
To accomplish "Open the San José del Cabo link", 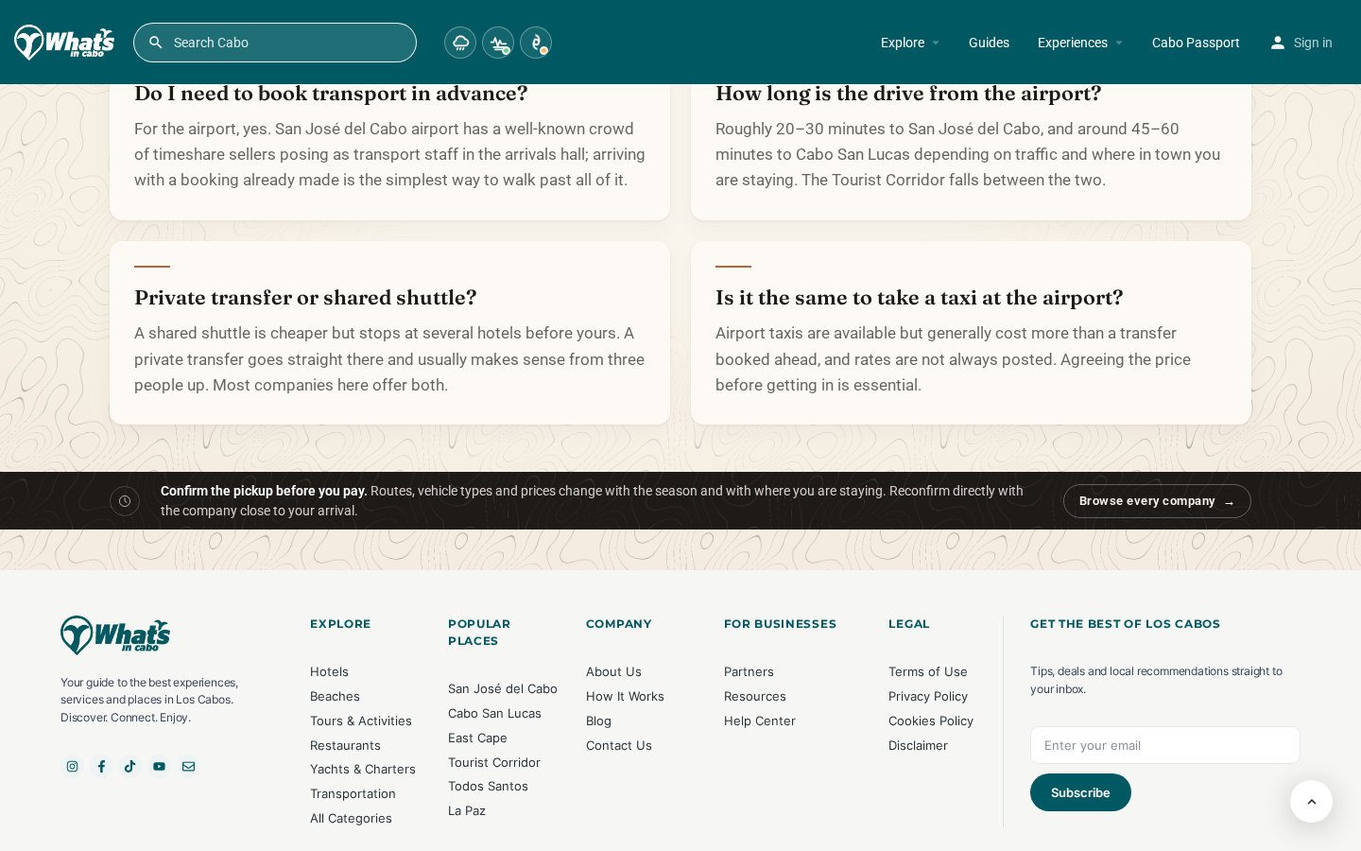I will [503, 688].
